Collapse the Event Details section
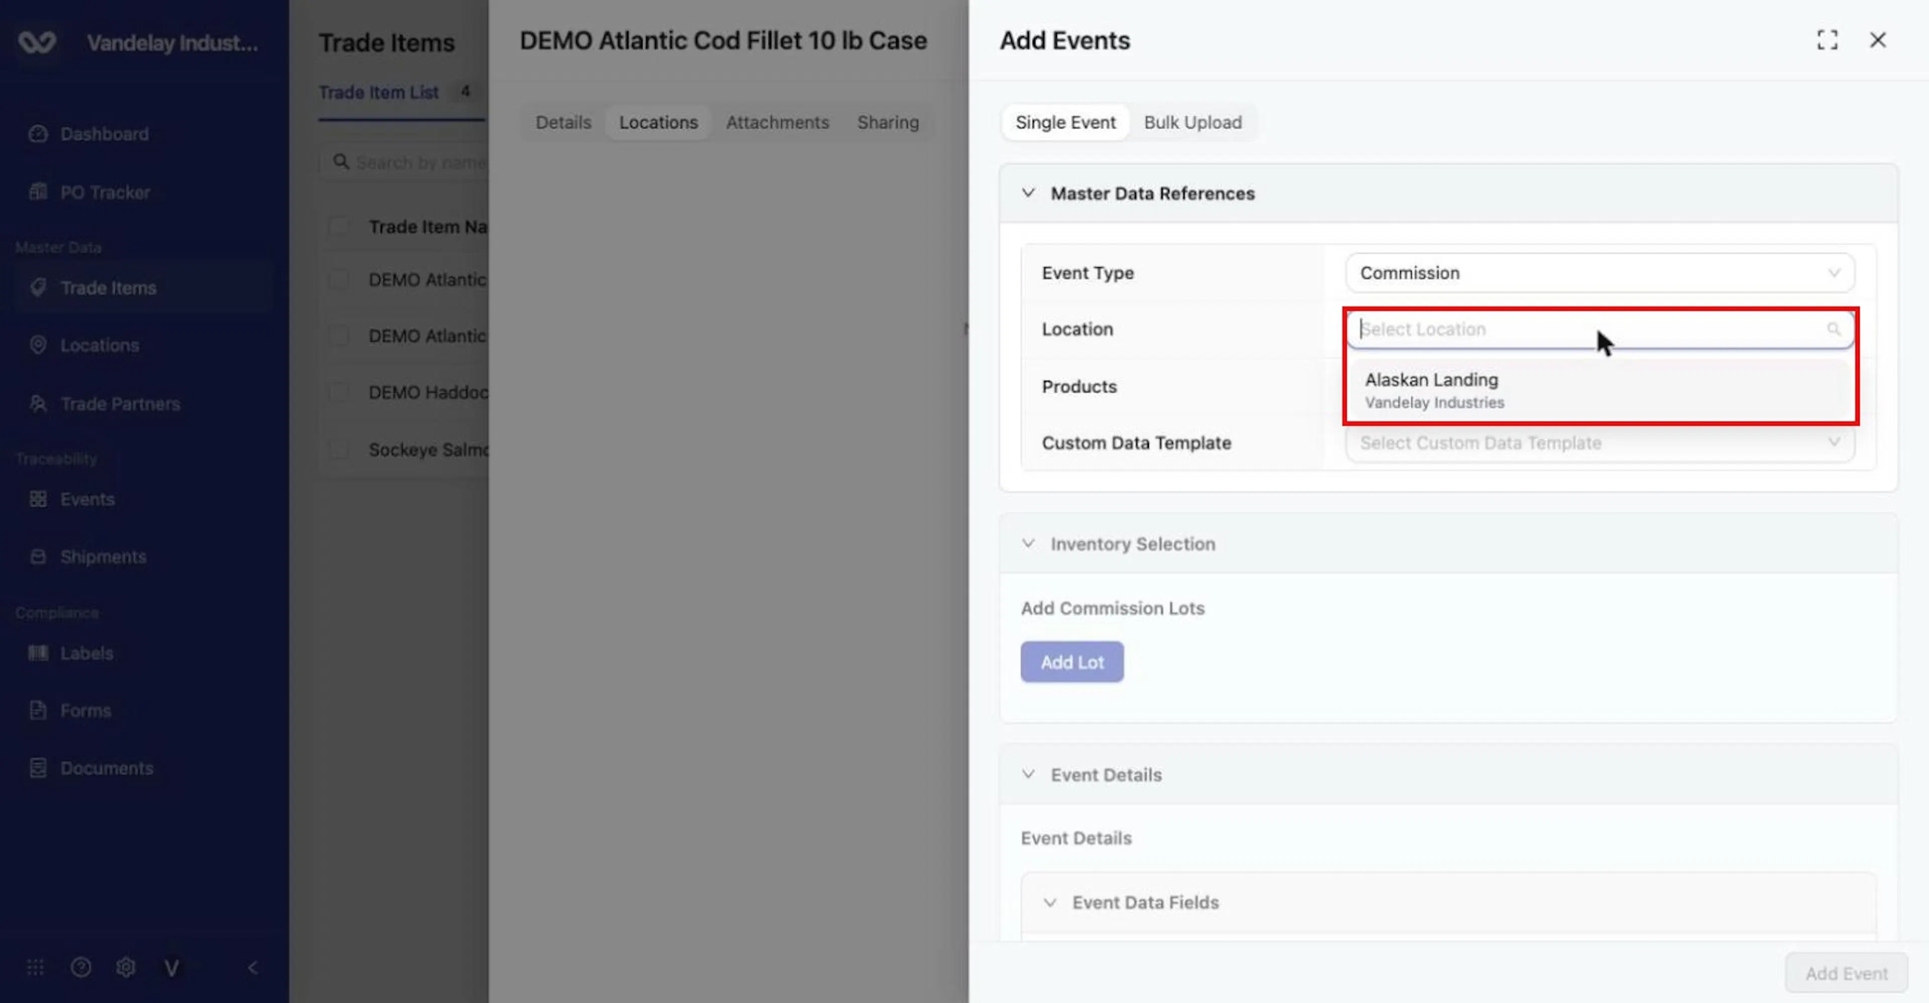 [x=1028, y=774]
